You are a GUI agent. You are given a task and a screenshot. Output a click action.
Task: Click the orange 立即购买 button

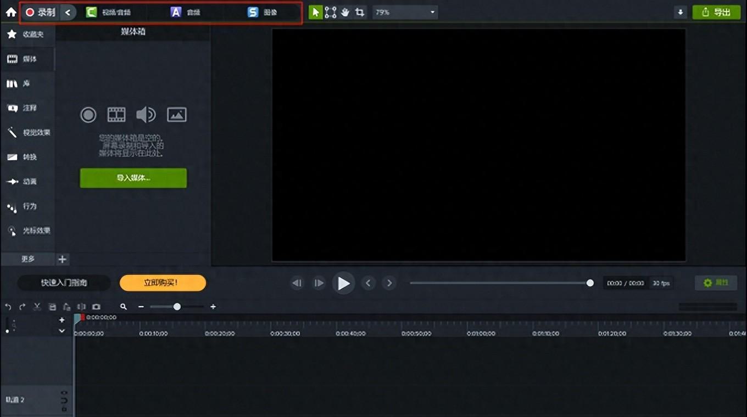(163, 283)
